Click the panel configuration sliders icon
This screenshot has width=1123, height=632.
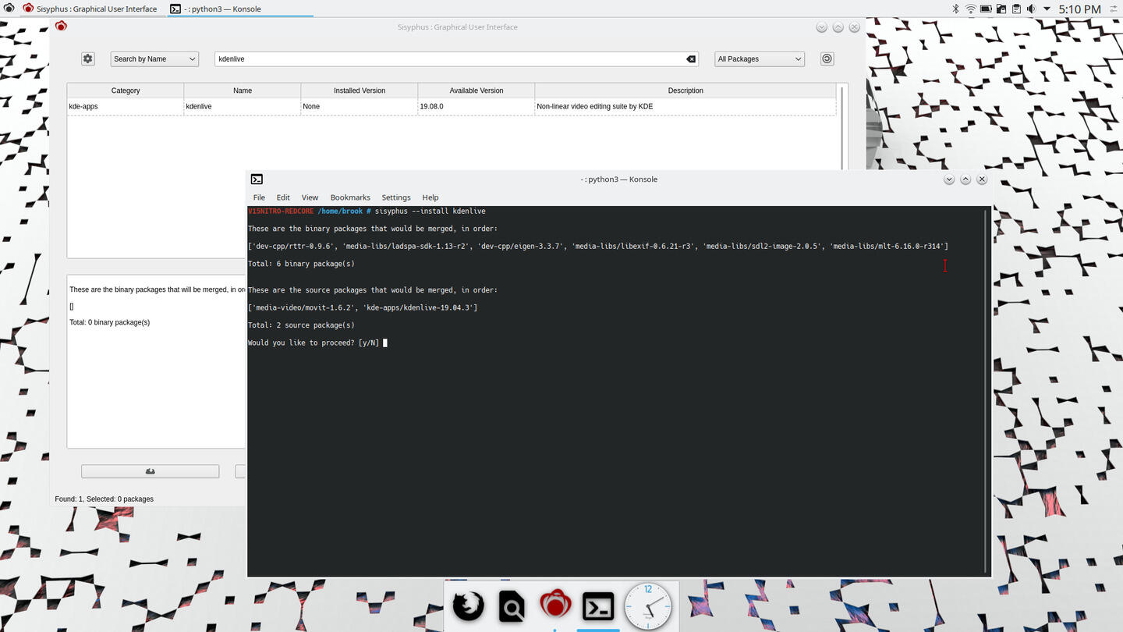click(x=1114, y=9)
